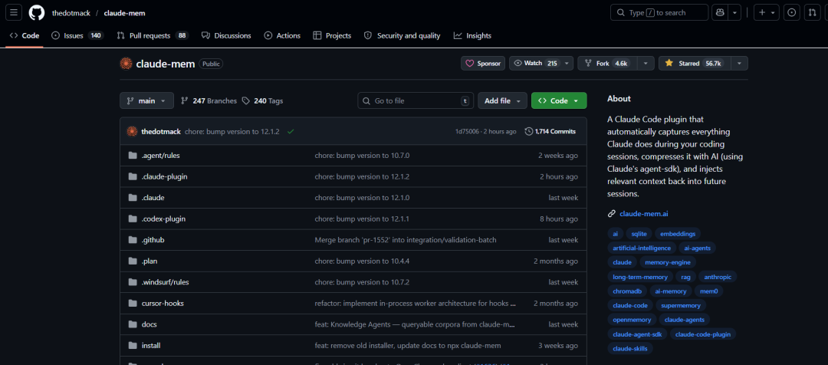Select the chromadb topic tag

(x=627, y=291)
